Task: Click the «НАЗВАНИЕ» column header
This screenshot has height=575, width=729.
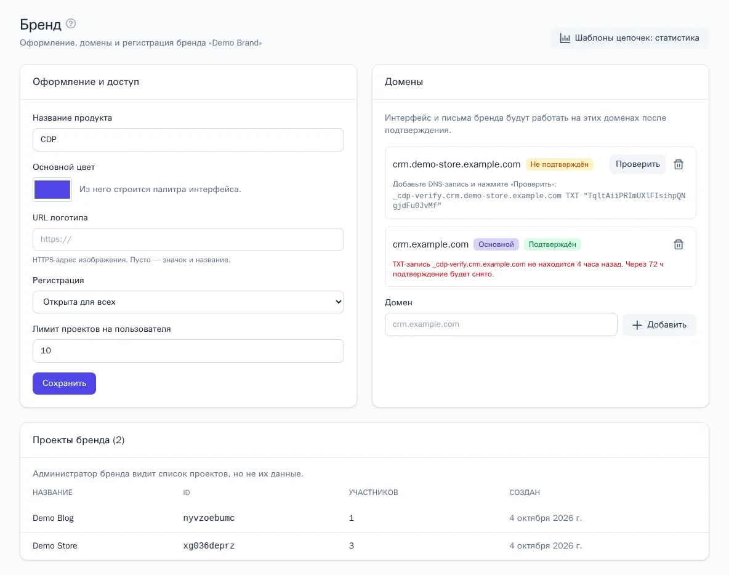Action: [x=52, y=493]
